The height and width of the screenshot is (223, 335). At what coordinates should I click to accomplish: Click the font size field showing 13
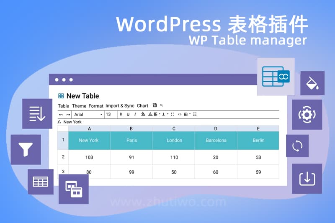click(111, 115)
